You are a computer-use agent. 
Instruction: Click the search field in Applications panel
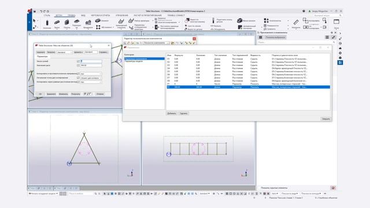point(297,42)
